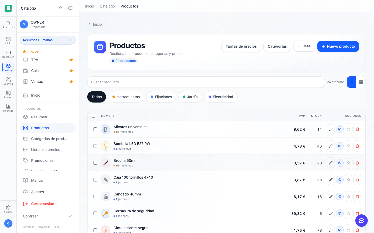
Task: Open Equipo in the icon rail
Action: 8,94
